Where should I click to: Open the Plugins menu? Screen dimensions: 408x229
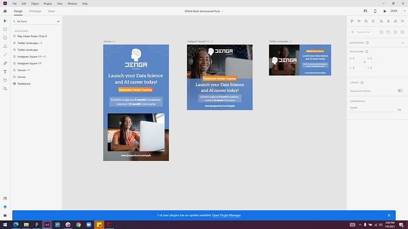(x=48, y=3)
